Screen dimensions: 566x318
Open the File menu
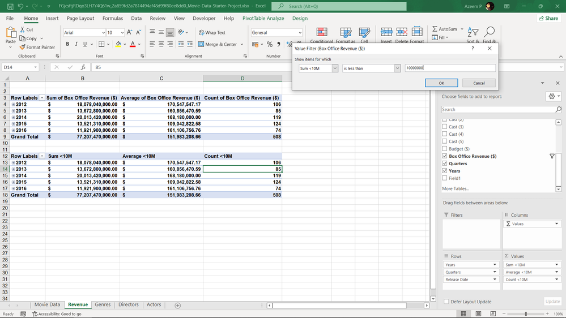coord(10,18)
